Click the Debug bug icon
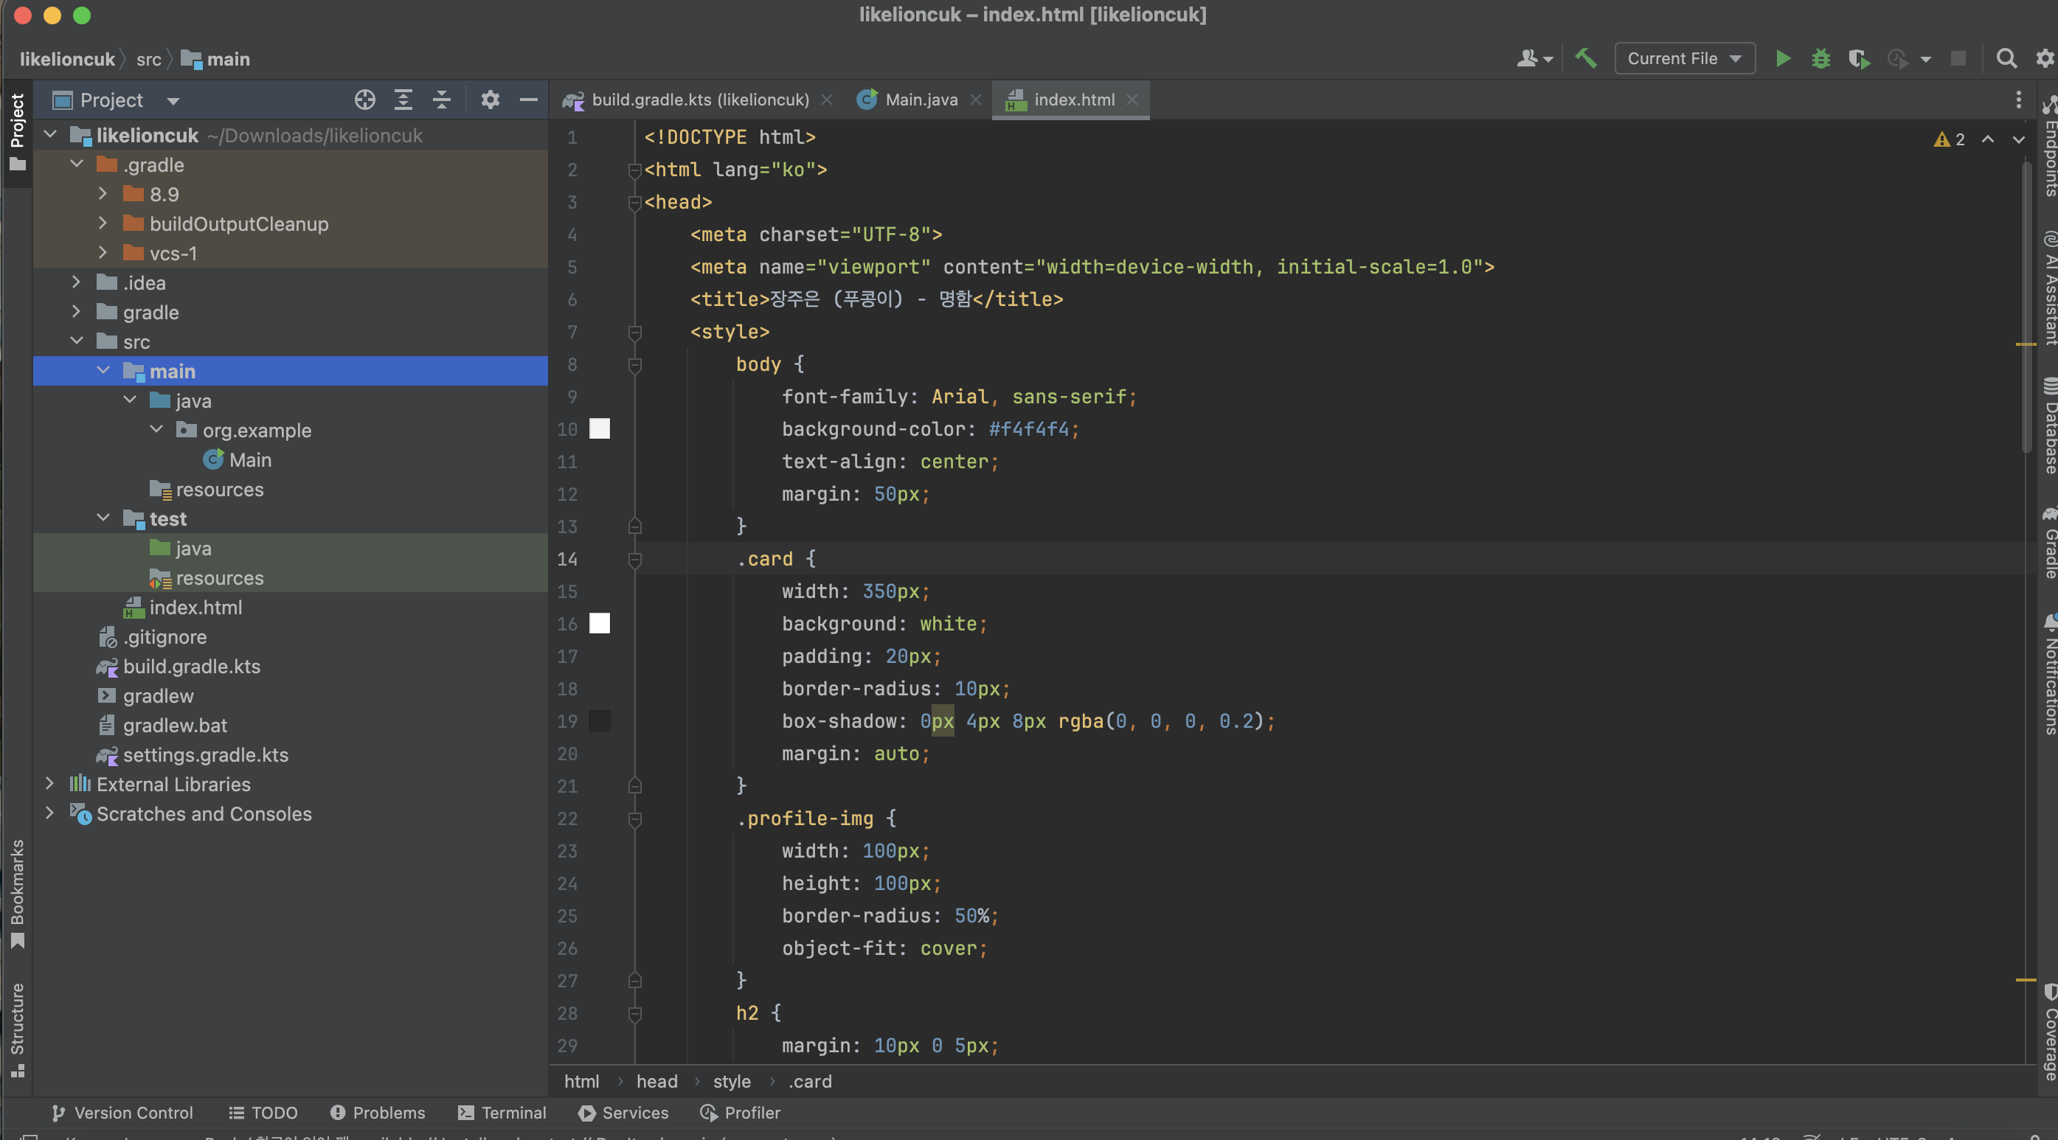The width and height of the screenshot is (2058, 1140). pos(1820,58)
